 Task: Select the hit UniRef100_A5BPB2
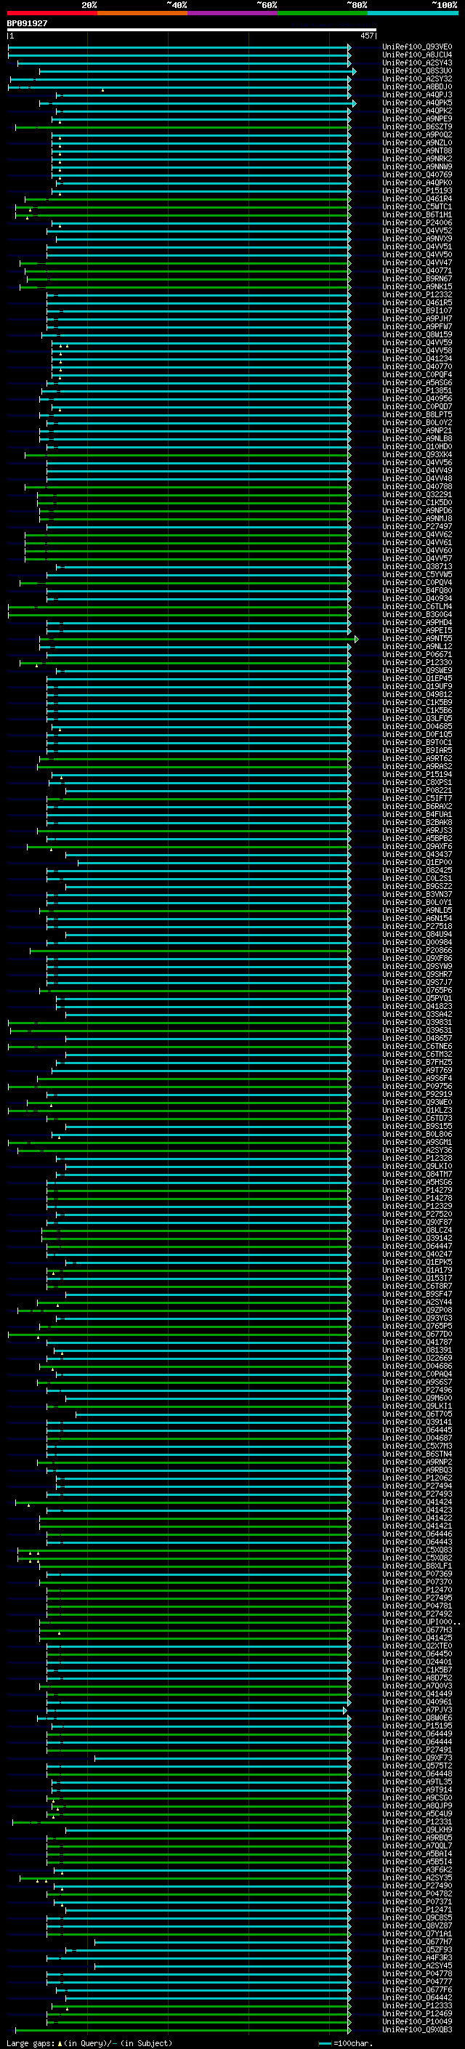pyautogui.click(x=417, y=838)
